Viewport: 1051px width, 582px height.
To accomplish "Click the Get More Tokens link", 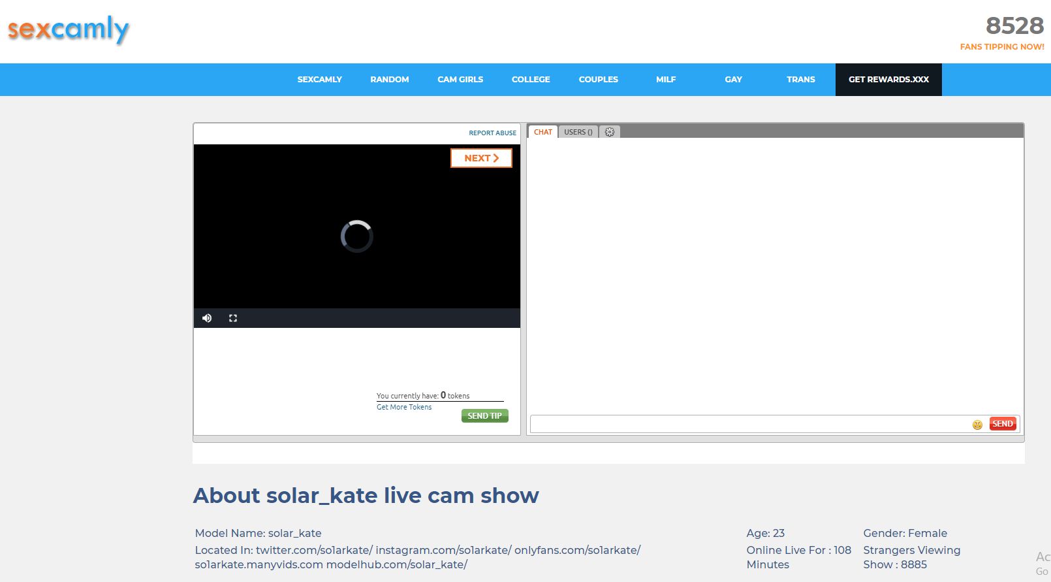I will [404, 407].
